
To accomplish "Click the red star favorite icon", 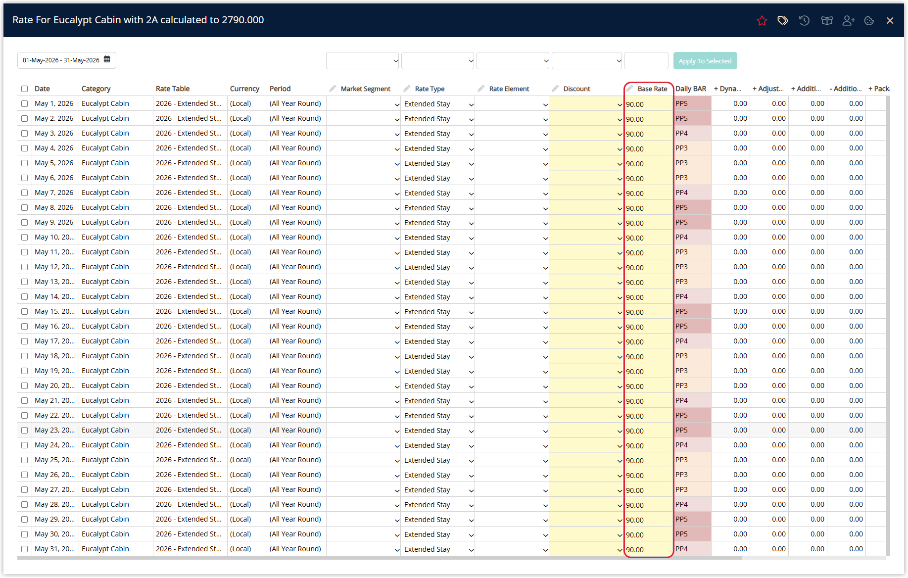I will click(x=762, y=20).
